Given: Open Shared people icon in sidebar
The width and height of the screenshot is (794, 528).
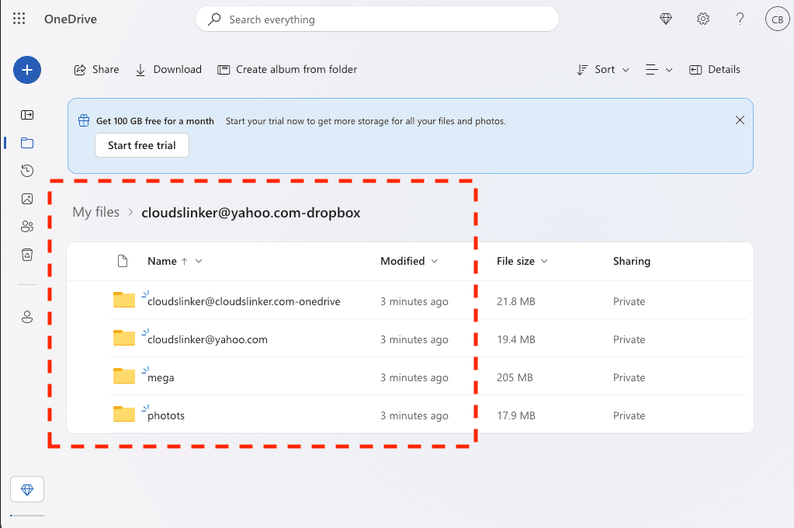Looking at the screenshot, I should point(27,227).
